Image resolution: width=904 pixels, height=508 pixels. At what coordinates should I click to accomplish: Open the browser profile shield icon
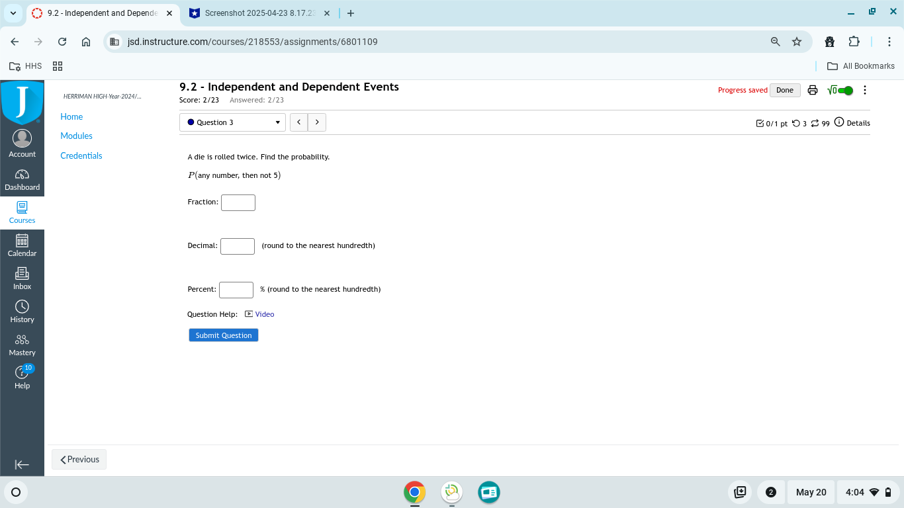pos(830,42)
